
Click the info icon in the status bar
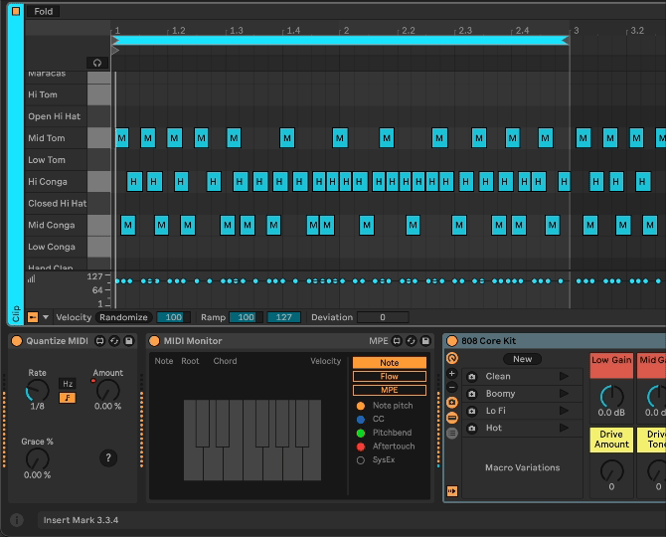pyautogui.click(x=17, y=520)
